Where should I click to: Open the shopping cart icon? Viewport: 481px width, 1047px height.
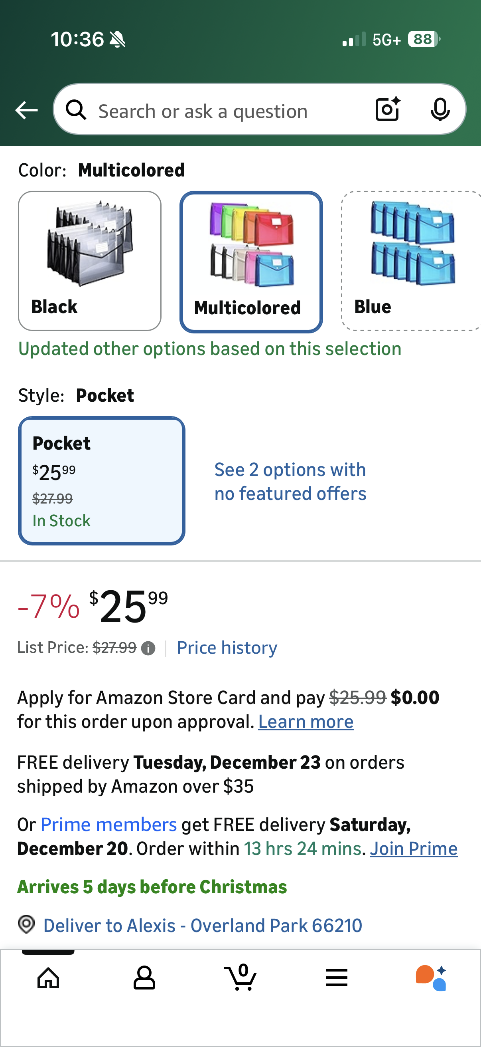pos(240,977)
